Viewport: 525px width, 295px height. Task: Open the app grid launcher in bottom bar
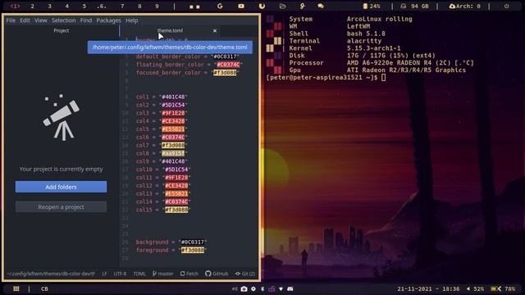pyautogui.click(x=16, y=288)
